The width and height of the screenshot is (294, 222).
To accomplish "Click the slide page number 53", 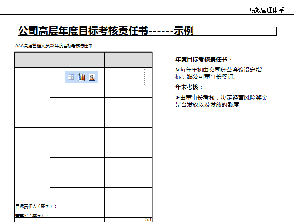I will click(x=148, y=219).
